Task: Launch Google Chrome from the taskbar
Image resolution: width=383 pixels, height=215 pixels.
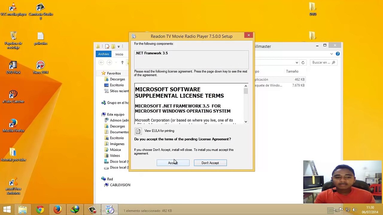Action: click(x=40, y=210)
